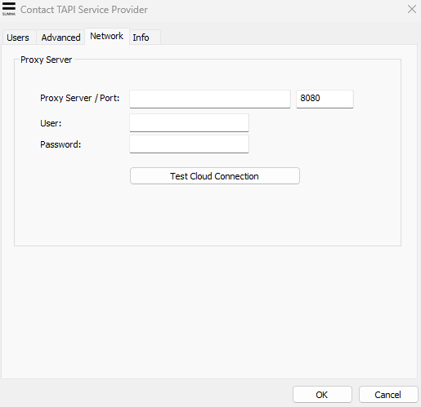The height and width of the screenshot is (407, 421).
Task: Close the Contact TAPI Service Provider dialog
Action: [412, 9]
